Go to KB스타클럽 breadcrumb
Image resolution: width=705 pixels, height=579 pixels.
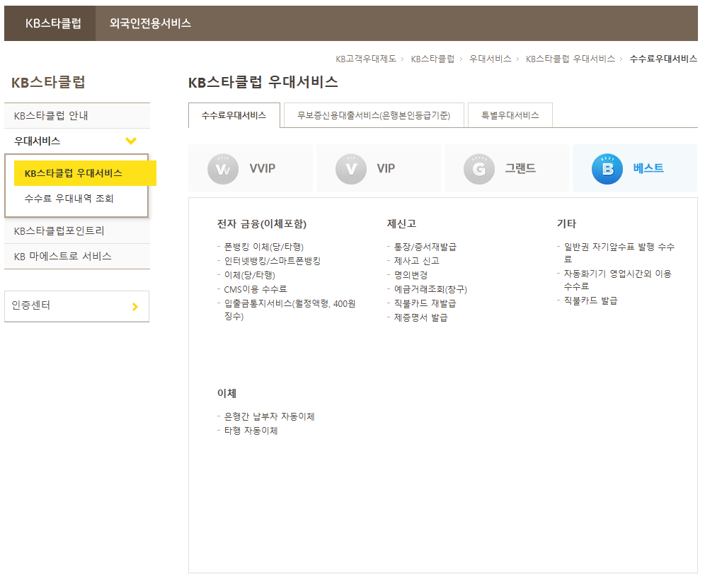click(432, 59)
